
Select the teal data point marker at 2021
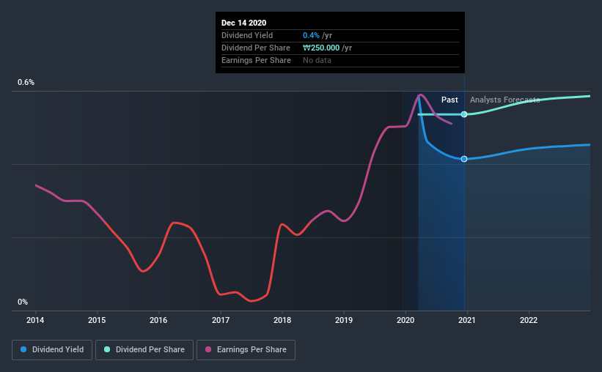point(464,114)
